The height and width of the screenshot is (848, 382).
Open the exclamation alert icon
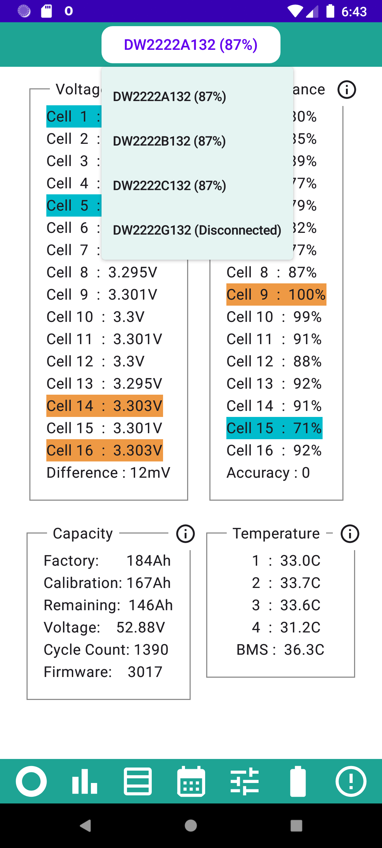(351, 781)
